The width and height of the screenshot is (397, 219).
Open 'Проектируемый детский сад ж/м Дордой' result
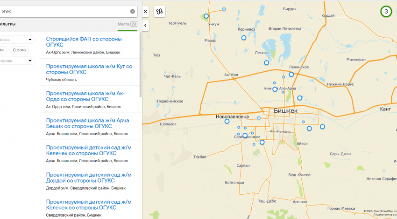[89, 178]
